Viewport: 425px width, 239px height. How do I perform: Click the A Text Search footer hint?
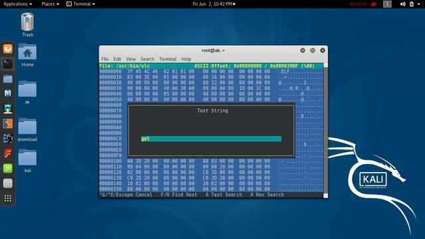click(x=224, y=195)
